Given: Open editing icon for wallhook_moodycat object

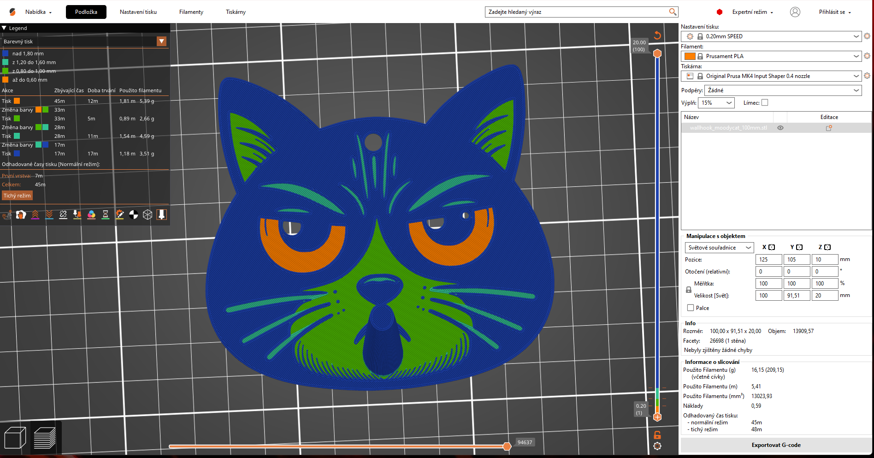Looking at the screenshot, I should pos(829,128).
